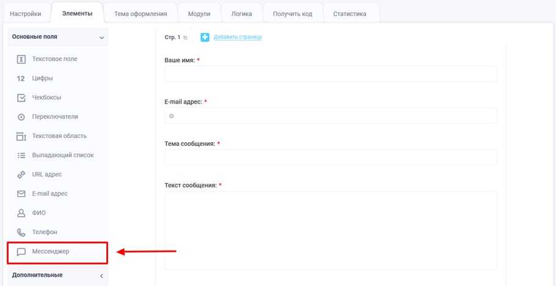Click the Добавить страницу link
This screenshot has height=286, width=556.
click(x=238, y=37)
